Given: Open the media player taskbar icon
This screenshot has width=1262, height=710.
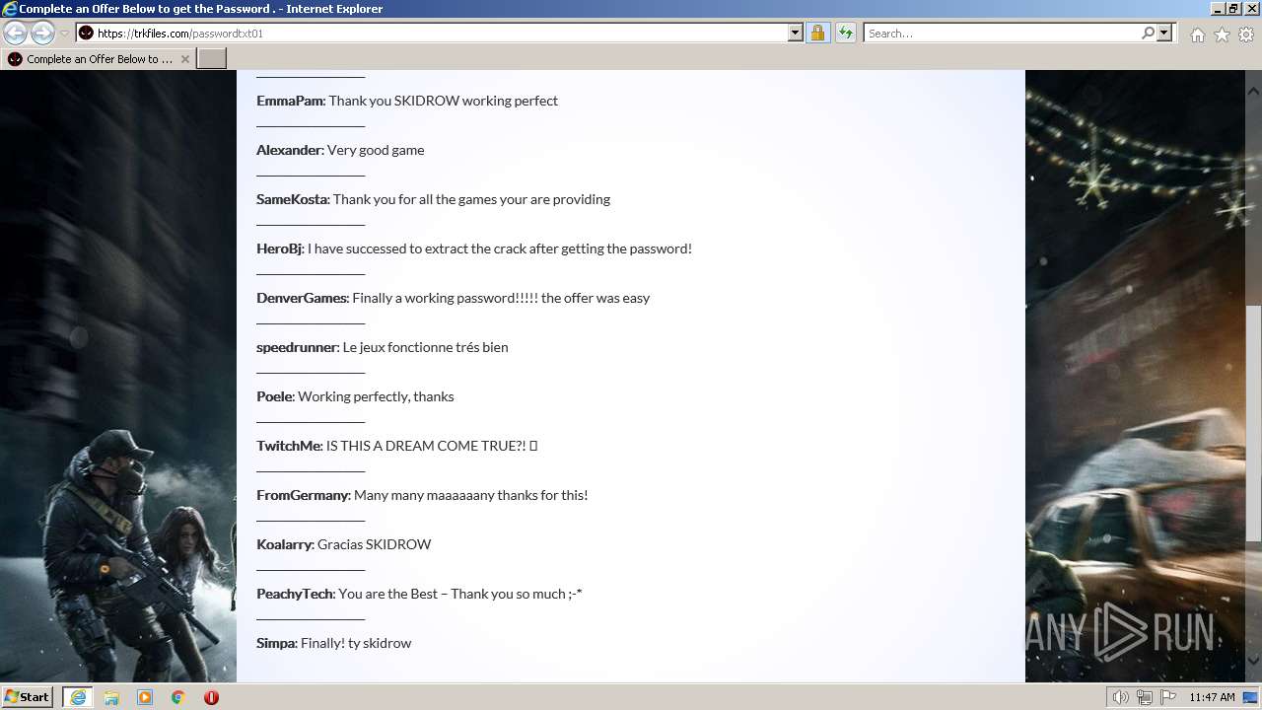Looking at the screenshot, I should (x=145, y=697).
